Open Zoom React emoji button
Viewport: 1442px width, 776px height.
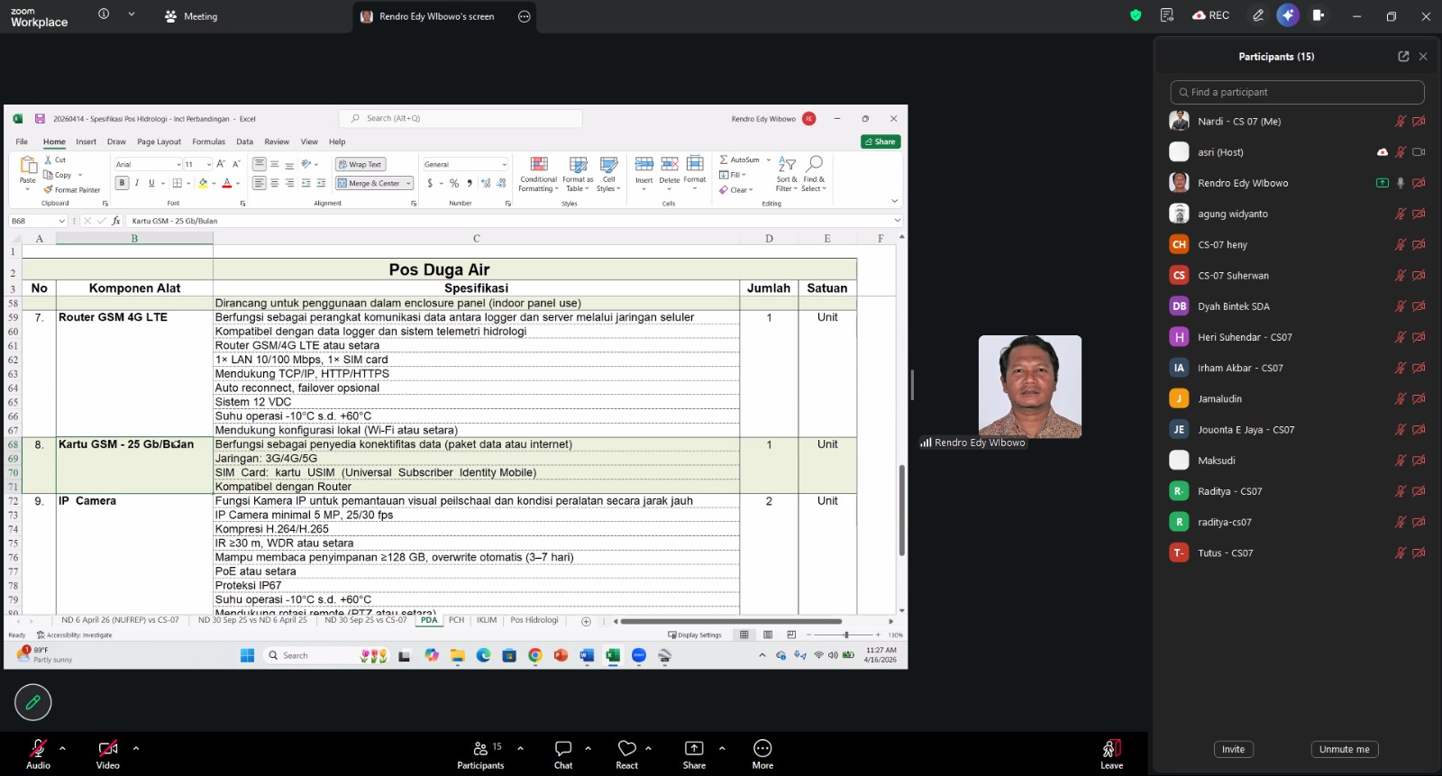(x=627, y=754)
